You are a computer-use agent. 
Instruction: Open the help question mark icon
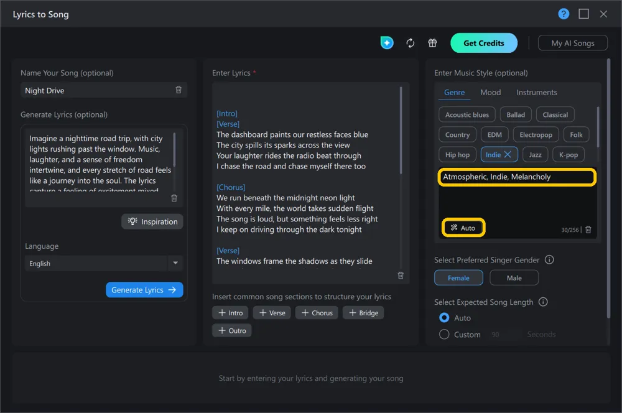tap(564, 14)
